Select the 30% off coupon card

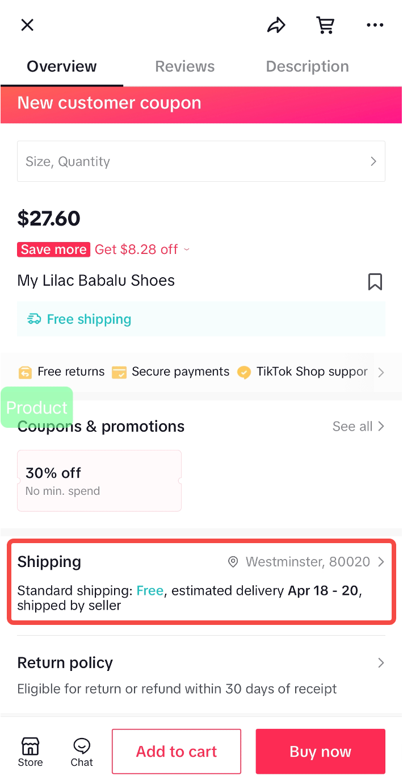click(99, 481)
